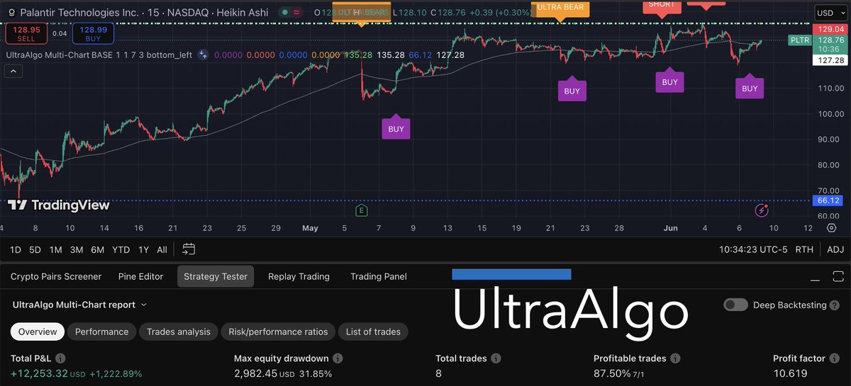Set range to All
The width and height of the screenshot is (851, 386).
point(162,249)
